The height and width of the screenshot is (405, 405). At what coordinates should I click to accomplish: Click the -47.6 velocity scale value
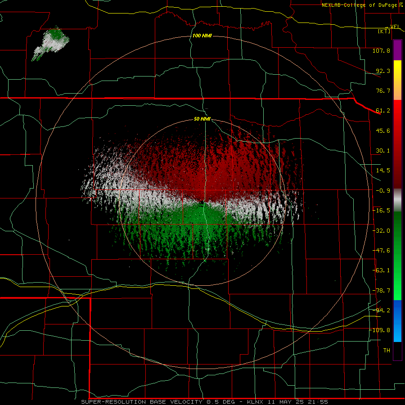pyautogui.click(x=381, y=251)
